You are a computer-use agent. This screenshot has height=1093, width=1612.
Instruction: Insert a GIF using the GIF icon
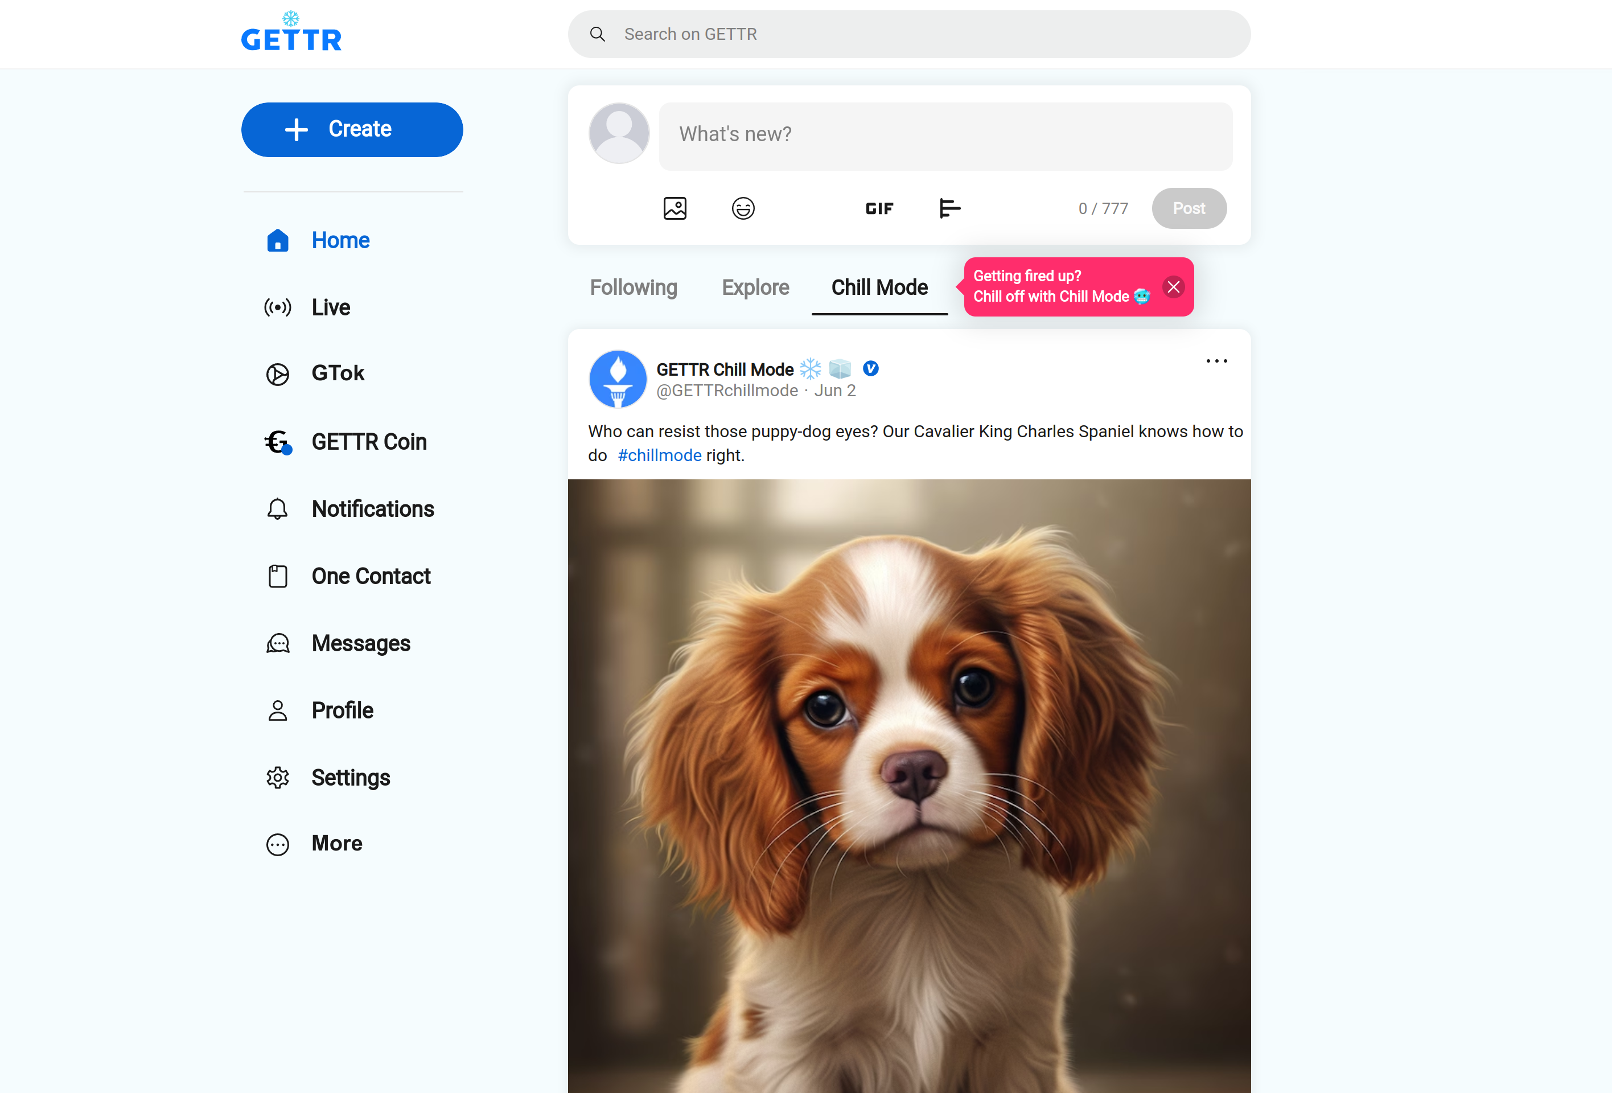point(879,208)
